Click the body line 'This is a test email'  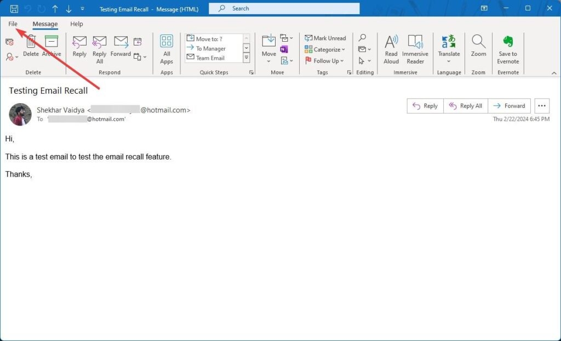[x=88, y=157]
